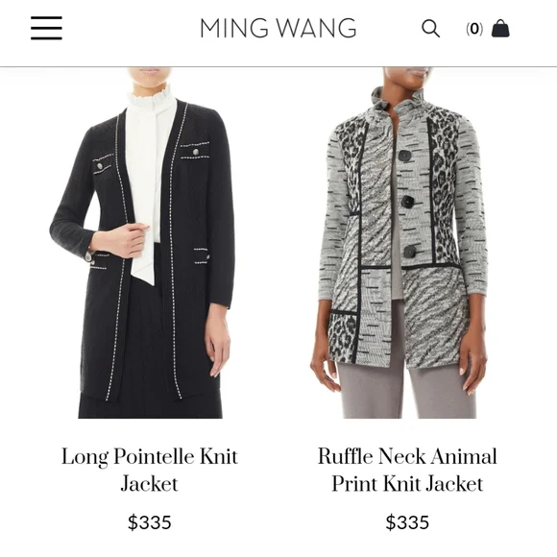
Task: Open the shopping bag icon
Action: click(x=500, y=29)
